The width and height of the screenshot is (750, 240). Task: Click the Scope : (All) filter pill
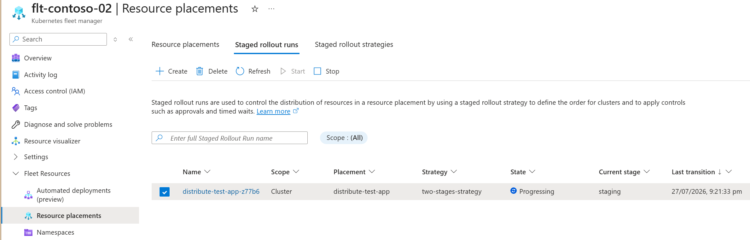click(x=344, y=138)
